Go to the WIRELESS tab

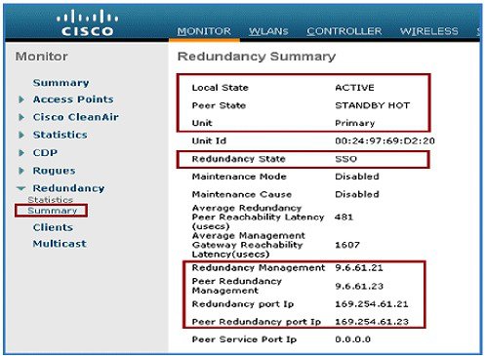point(429,31)
